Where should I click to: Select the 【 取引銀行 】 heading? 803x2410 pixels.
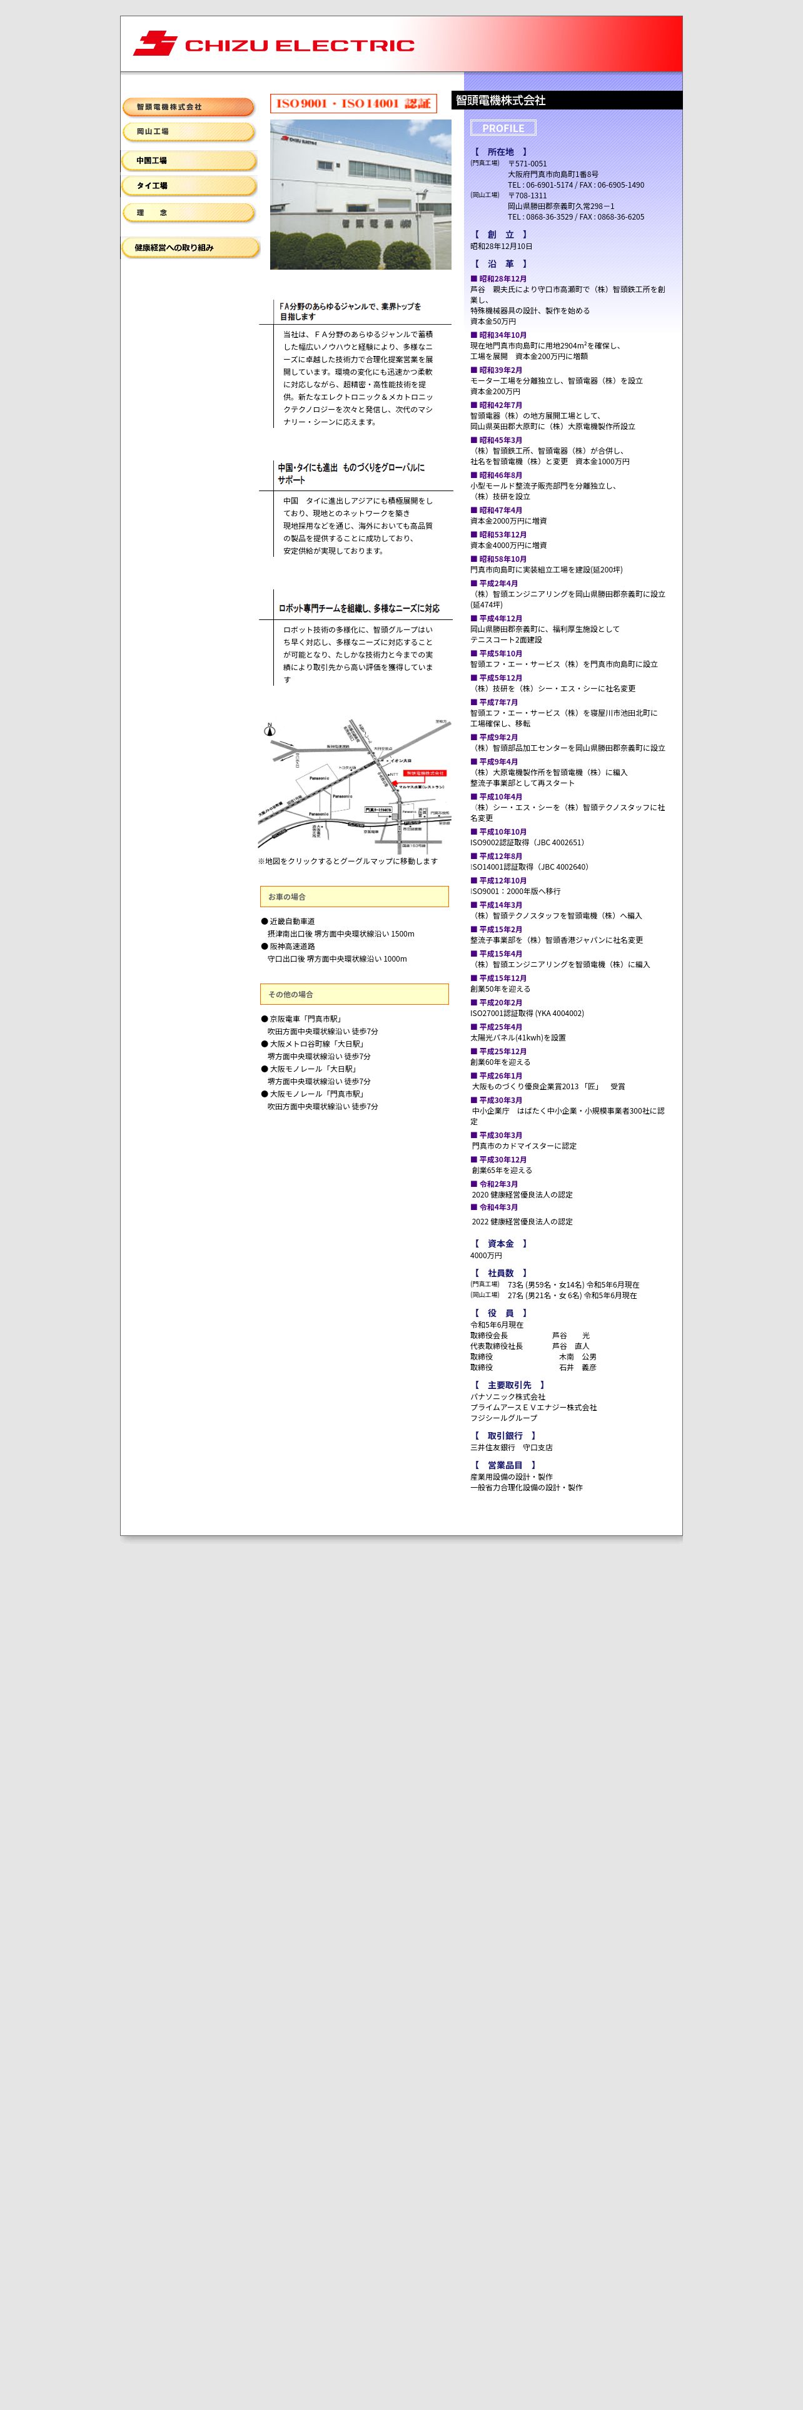[x=505, y=1436]
